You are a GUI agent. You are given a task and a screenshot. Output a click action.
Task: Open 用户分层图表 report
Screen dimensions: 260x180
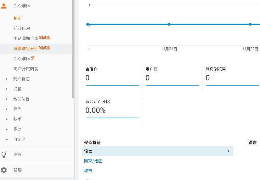click(26, 69)
